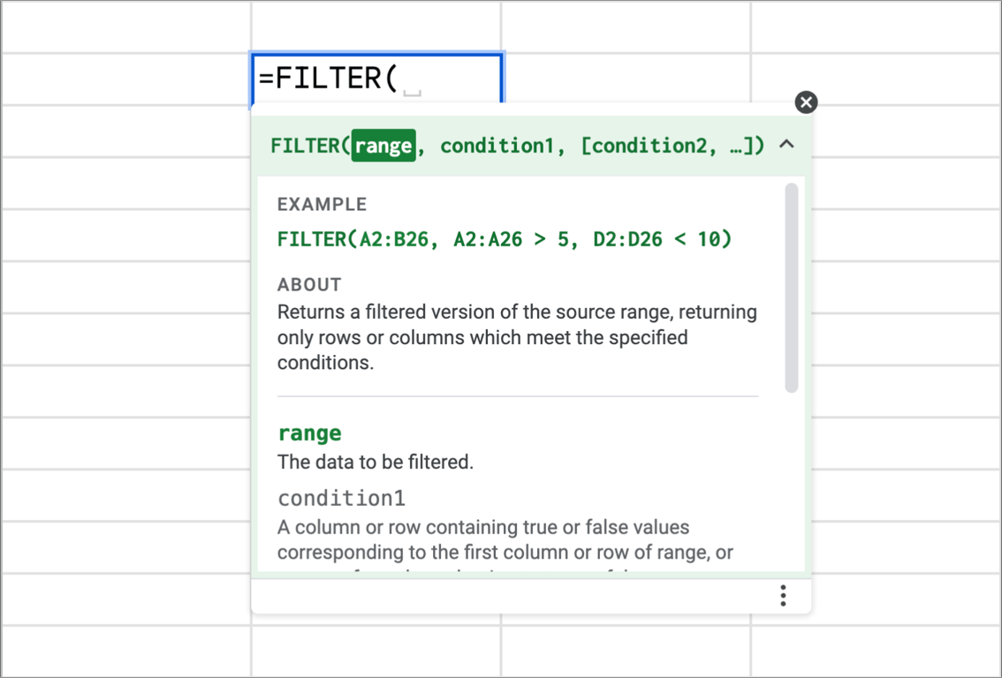Click the highlighted range argument chip
1002x678 pixels.
pos(383,146)
